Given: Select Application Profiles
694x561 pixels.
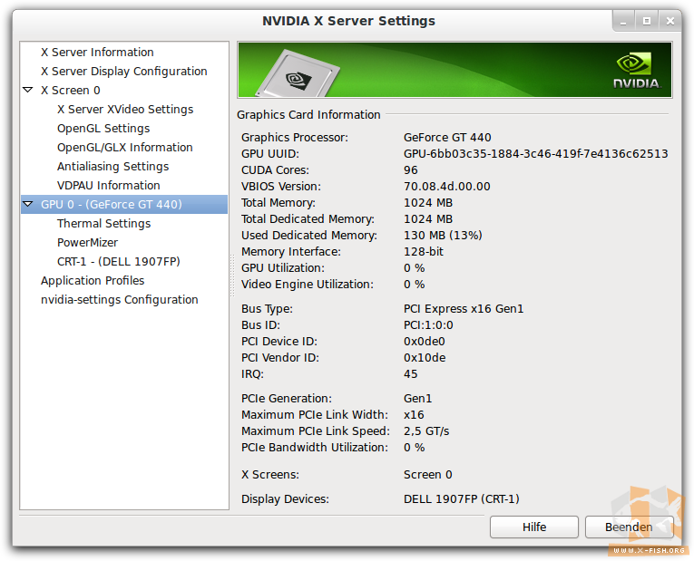Looking at the screenshot, I should pos(93,280).
